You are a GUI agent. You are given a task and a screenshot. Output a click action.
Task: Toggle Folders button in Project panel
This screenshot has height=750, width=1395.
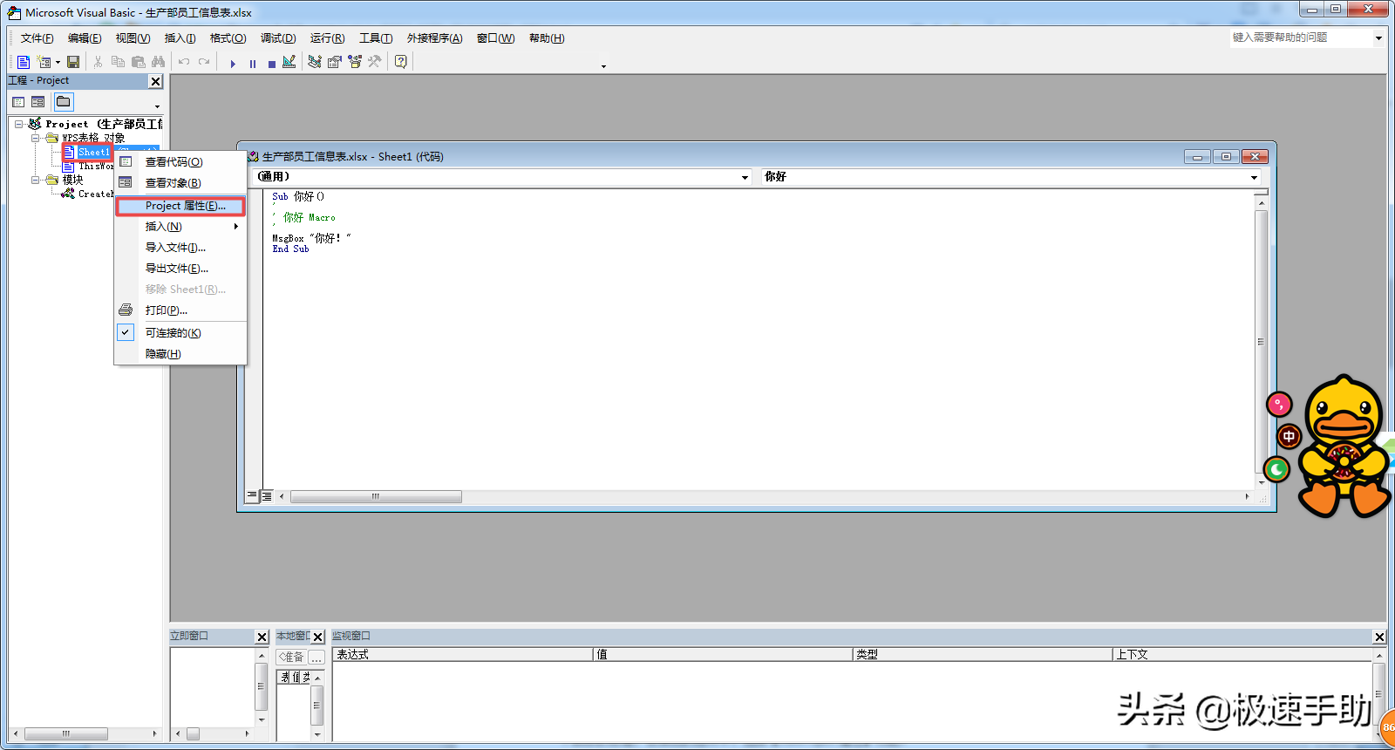[64, 102]
